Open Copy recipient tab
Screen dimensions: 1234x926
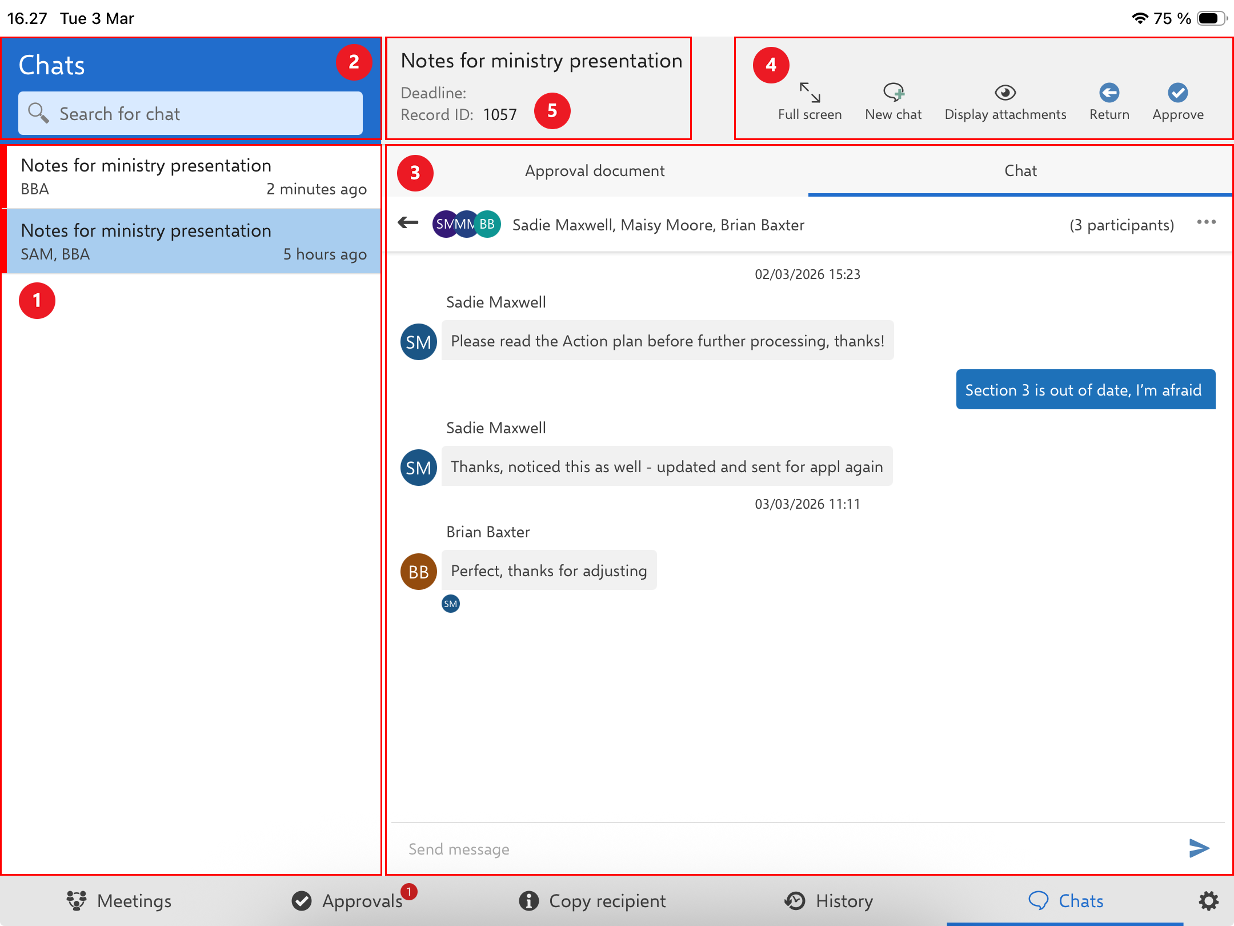[x=592, y=901]
